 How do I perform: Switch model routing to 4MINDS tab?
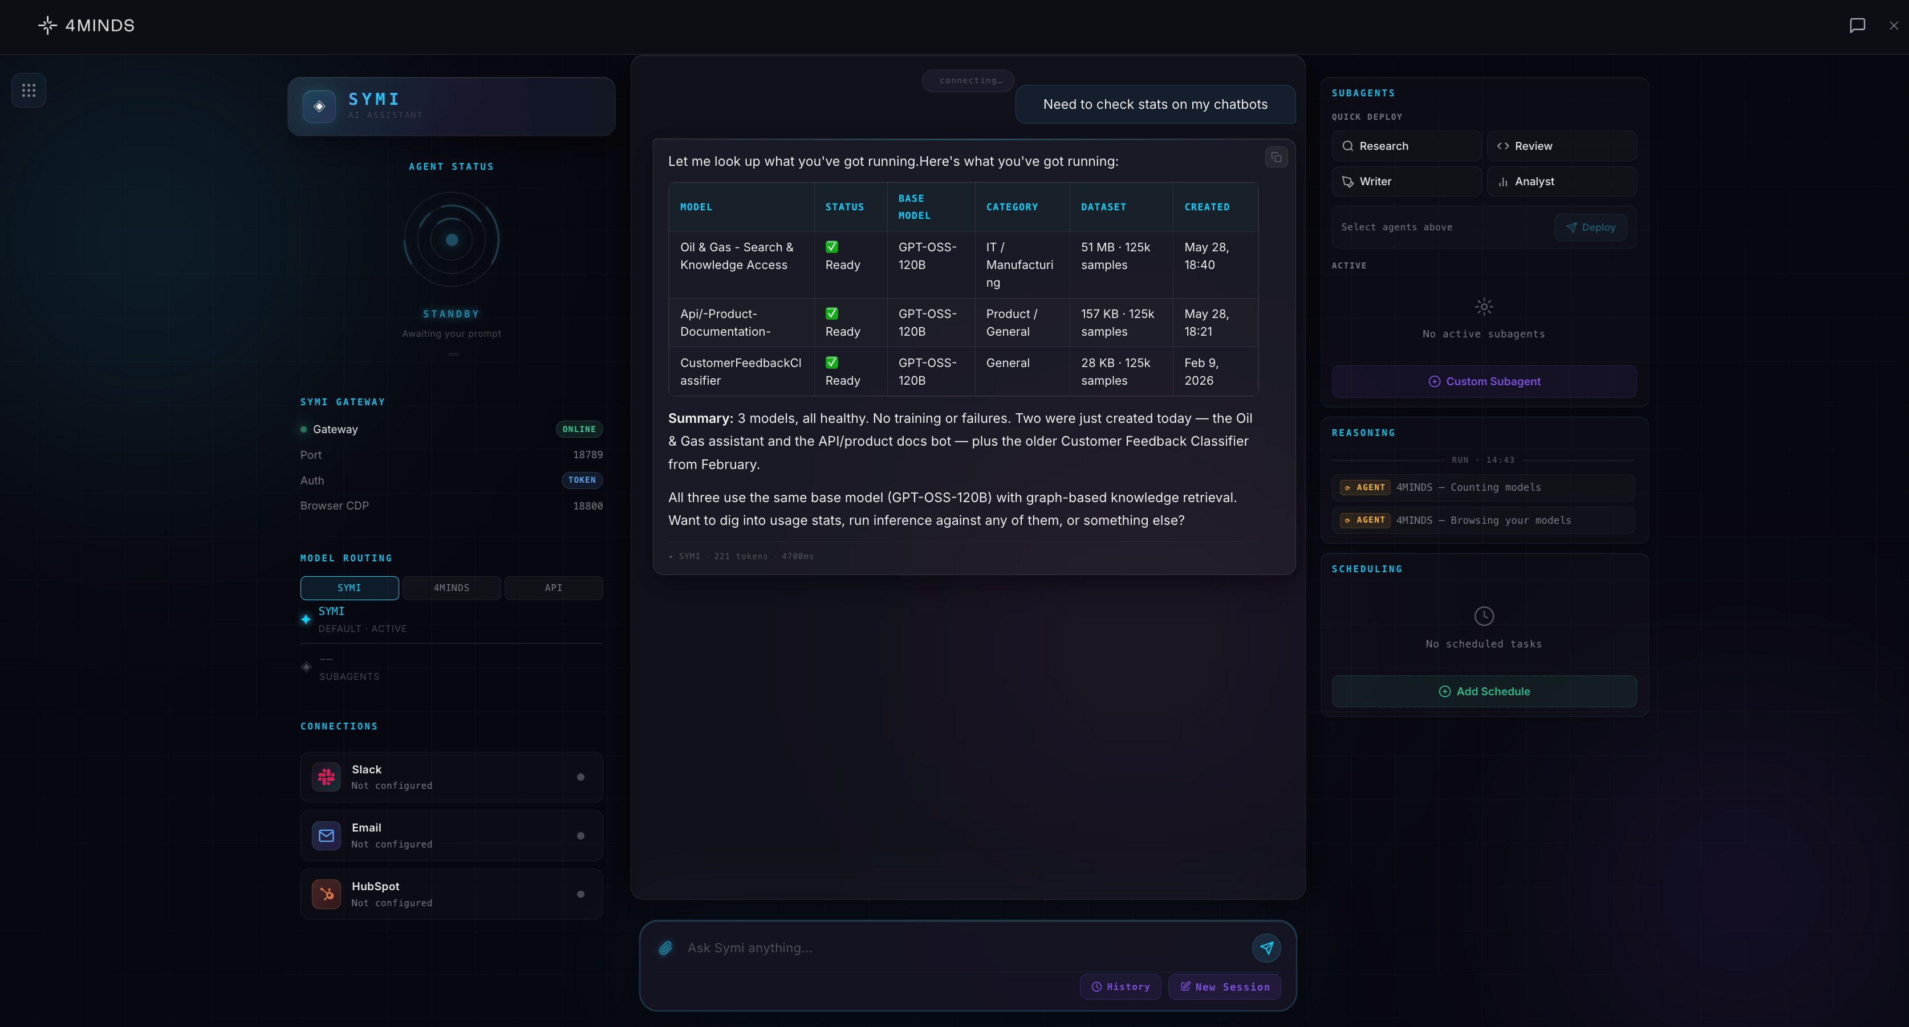[x=452, y=588]
